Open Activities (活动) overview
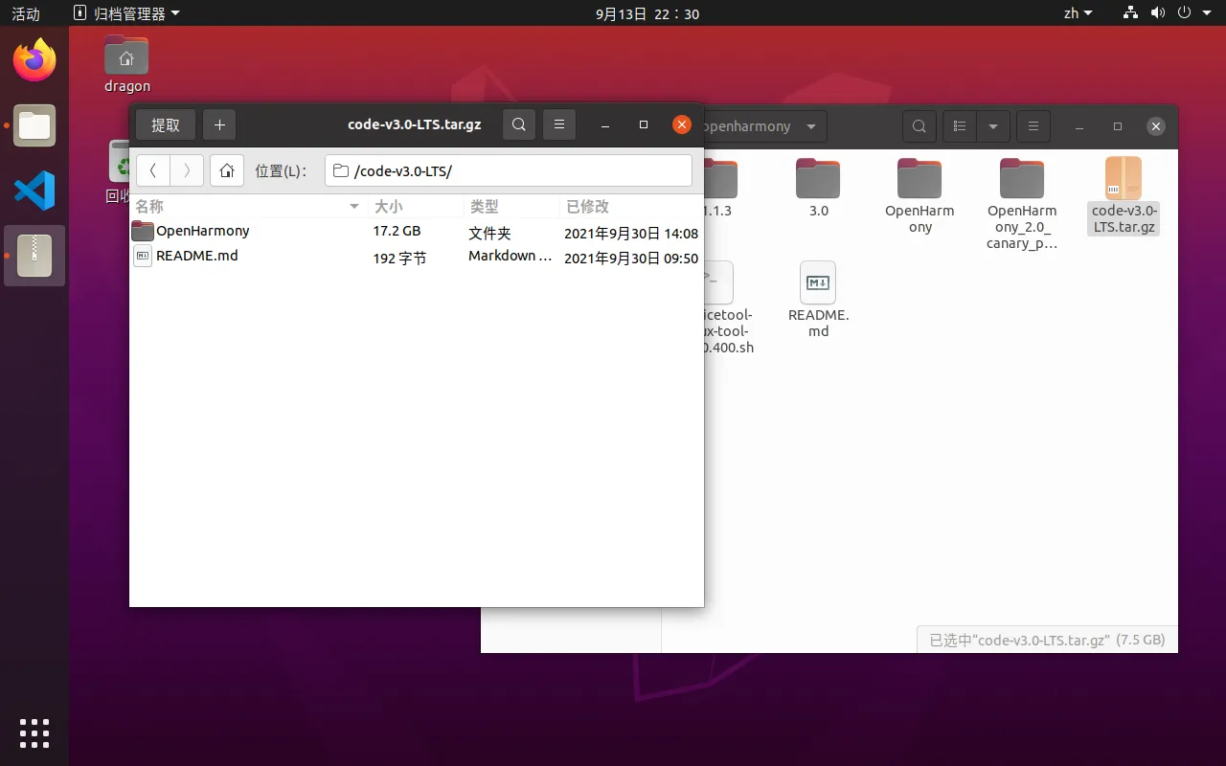Viewport: 1226px width, 766px height. (x=26, y=13)
